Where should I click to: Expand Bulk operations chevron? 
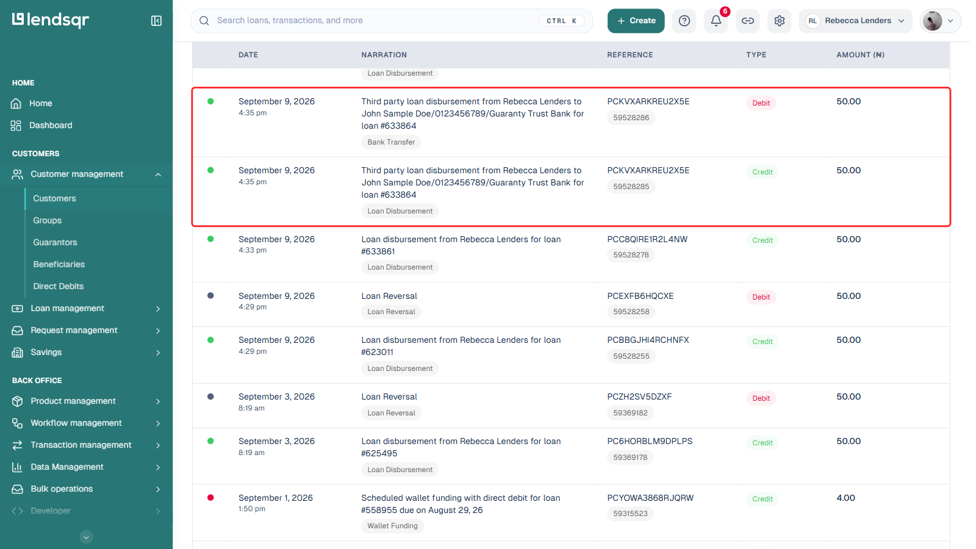(x=158, y=489)
